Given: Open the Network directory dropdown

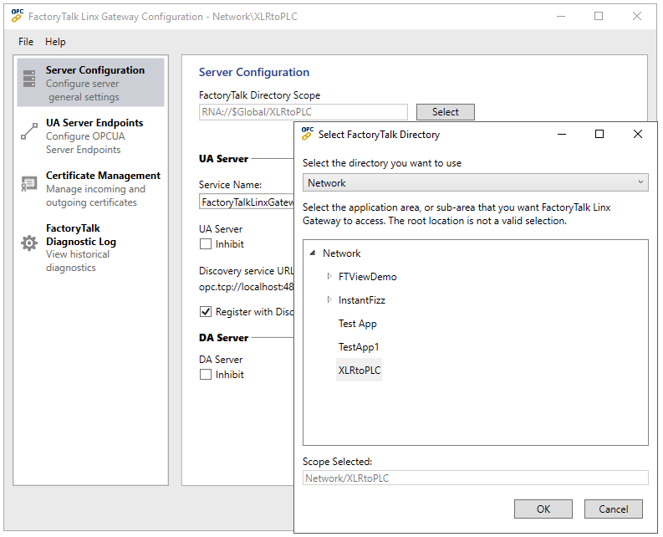Looking at the screenshot, I should [x=475, y=182].
